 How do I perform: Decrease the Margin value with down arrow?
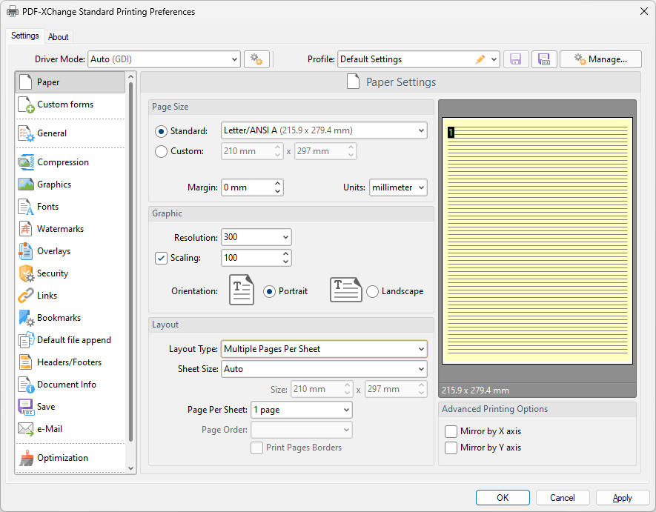coord(277,192)
